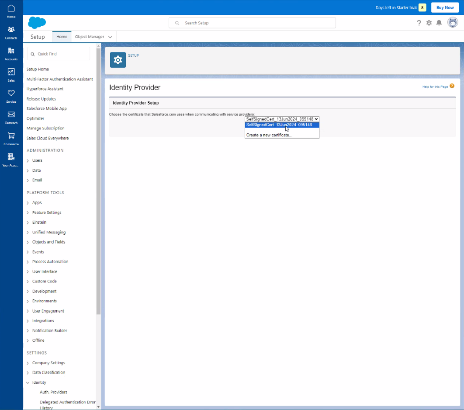Switch to the Home tab in Setup
The height and width of the screenshot is (410, 464).
[x=62, y=37]
